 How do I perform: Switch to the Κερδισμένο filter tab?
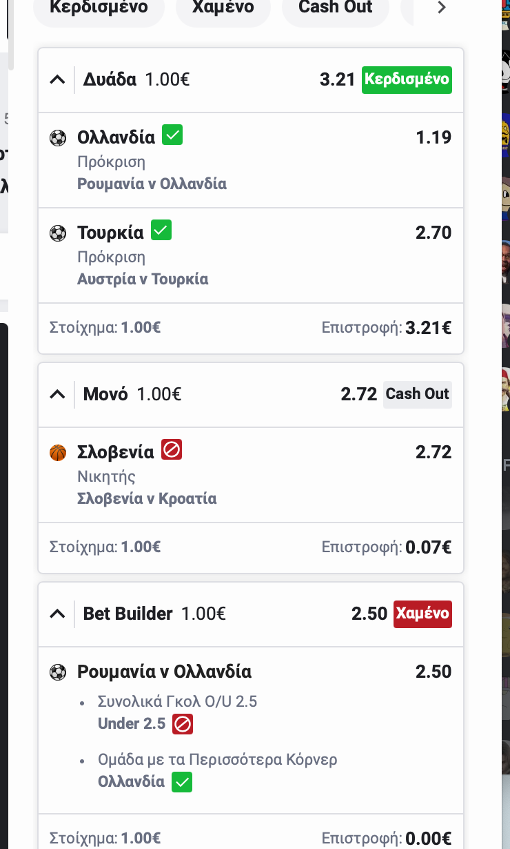[99, 8]
